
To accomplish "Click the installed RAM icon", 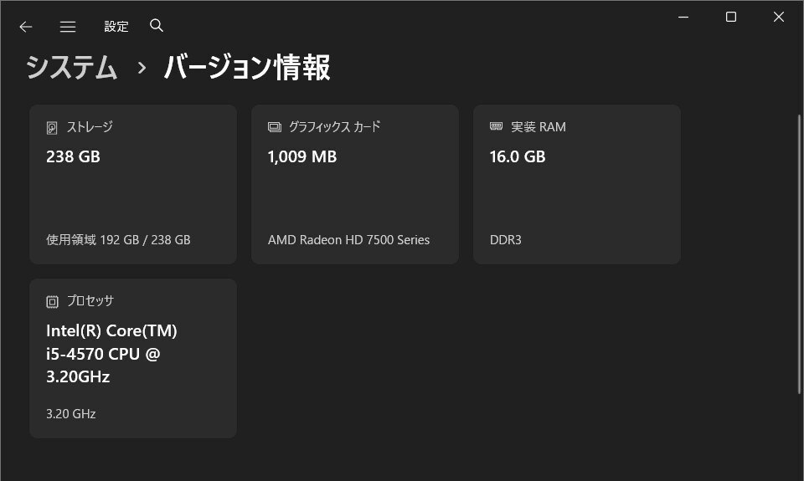I will click(496, 126).
